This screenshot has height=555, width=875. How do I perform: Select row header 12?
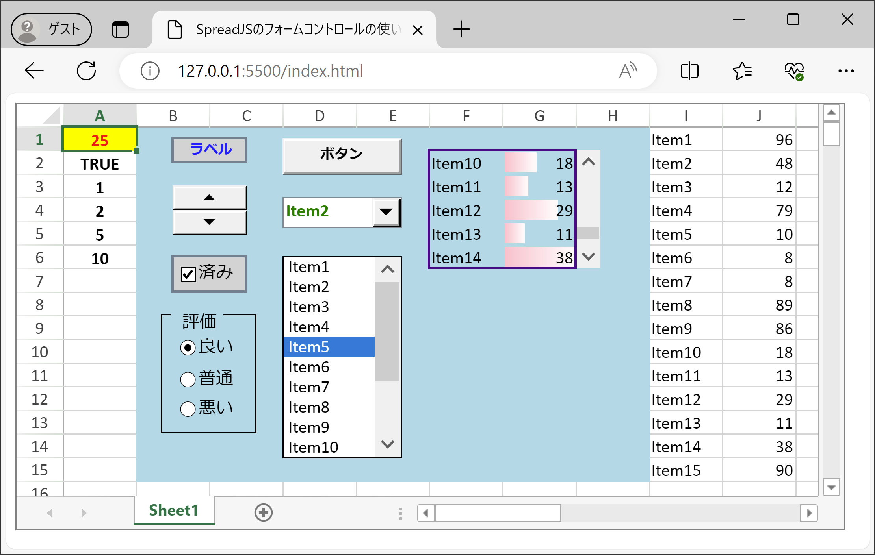39,399
